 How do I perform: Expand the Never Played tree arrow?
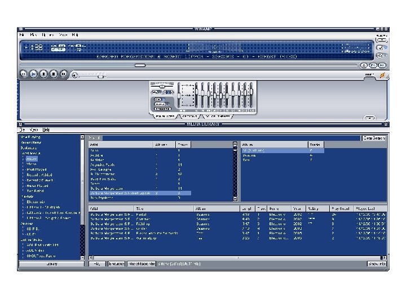tap(23, 186)
